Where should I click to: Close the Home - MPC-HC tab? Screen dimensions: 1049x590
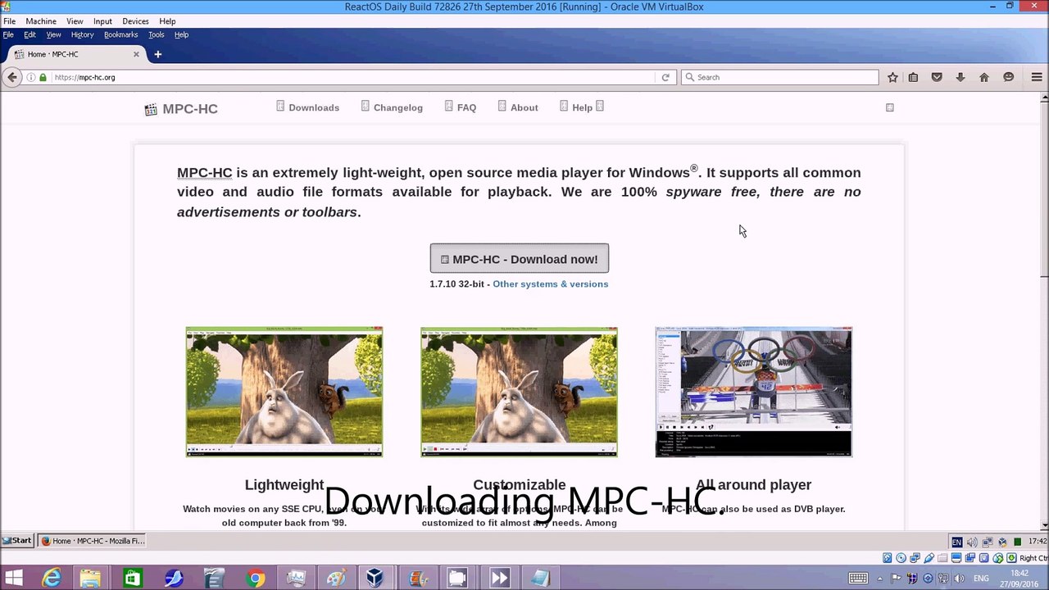(x=136, y=54)
